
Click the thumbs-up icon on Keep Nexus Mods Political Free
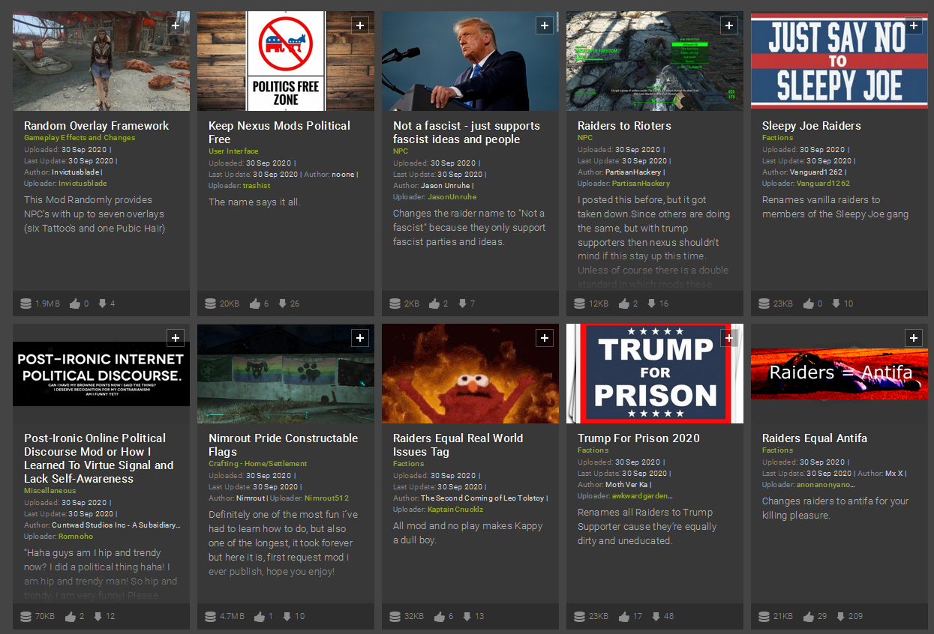pyautogui.click(x=255, y=304)
